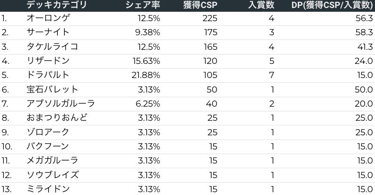Click the メガガルーラ deck row
The image size is (375, 195).
click(52, 161)
